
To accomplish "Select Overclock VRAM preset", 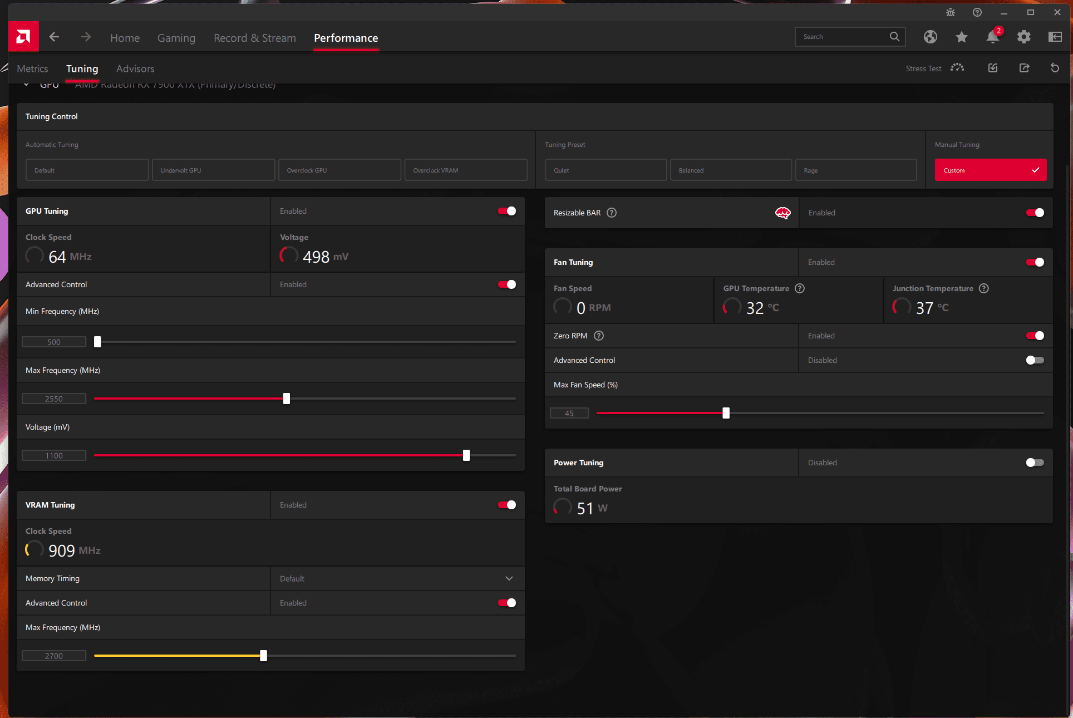I will 466,170.
